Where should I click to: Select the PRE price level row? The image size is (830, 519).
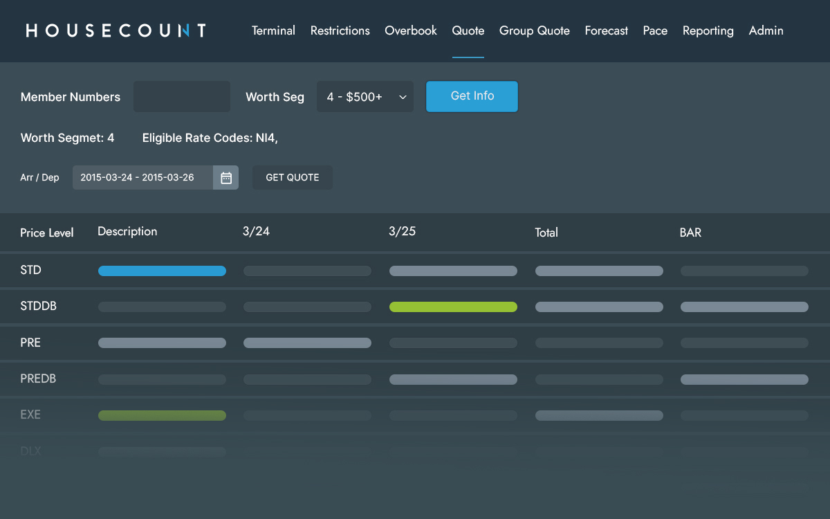tap(30, 343)
